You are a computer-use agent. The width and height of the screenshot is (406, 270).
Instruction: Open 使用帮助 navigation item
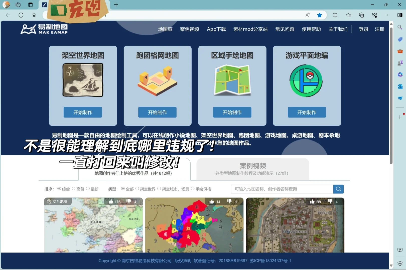point(311,29)
